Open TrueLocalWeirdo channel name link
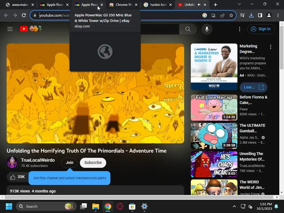284x213 pixels. tap(38, 160)
